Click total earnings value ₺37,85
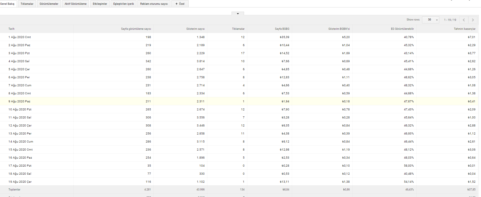Screen dimensions: 481x197 (471, 190)
